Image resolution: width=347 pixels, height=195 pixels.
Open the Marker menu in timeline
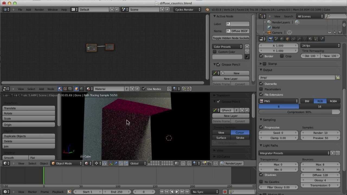32,192
